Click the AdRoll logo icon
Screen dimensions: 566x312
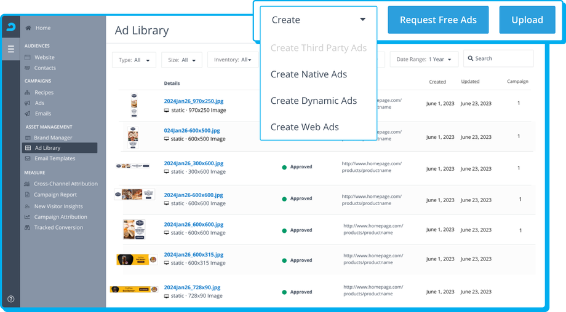click(x=11, y=27)
